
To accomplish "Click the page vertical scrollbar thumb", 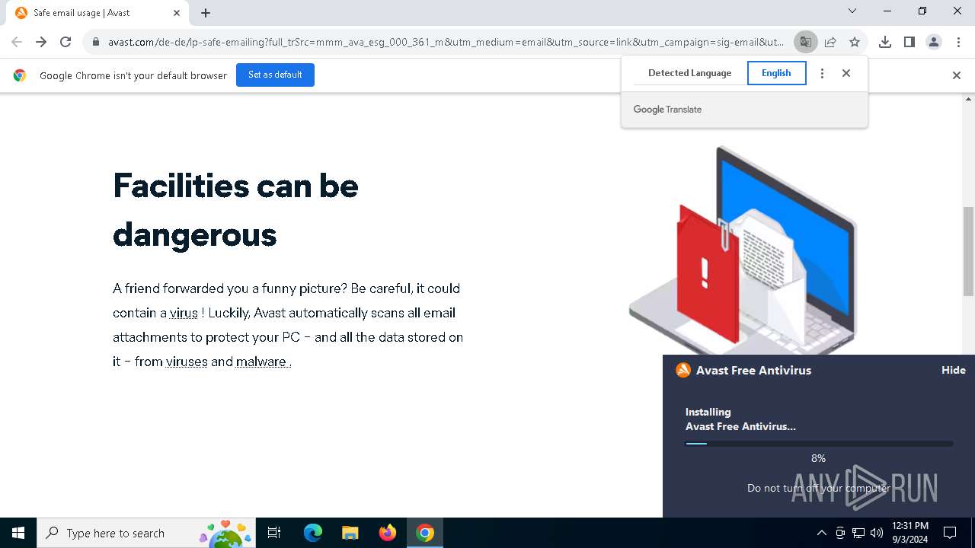I will click(x=969, y=251).
